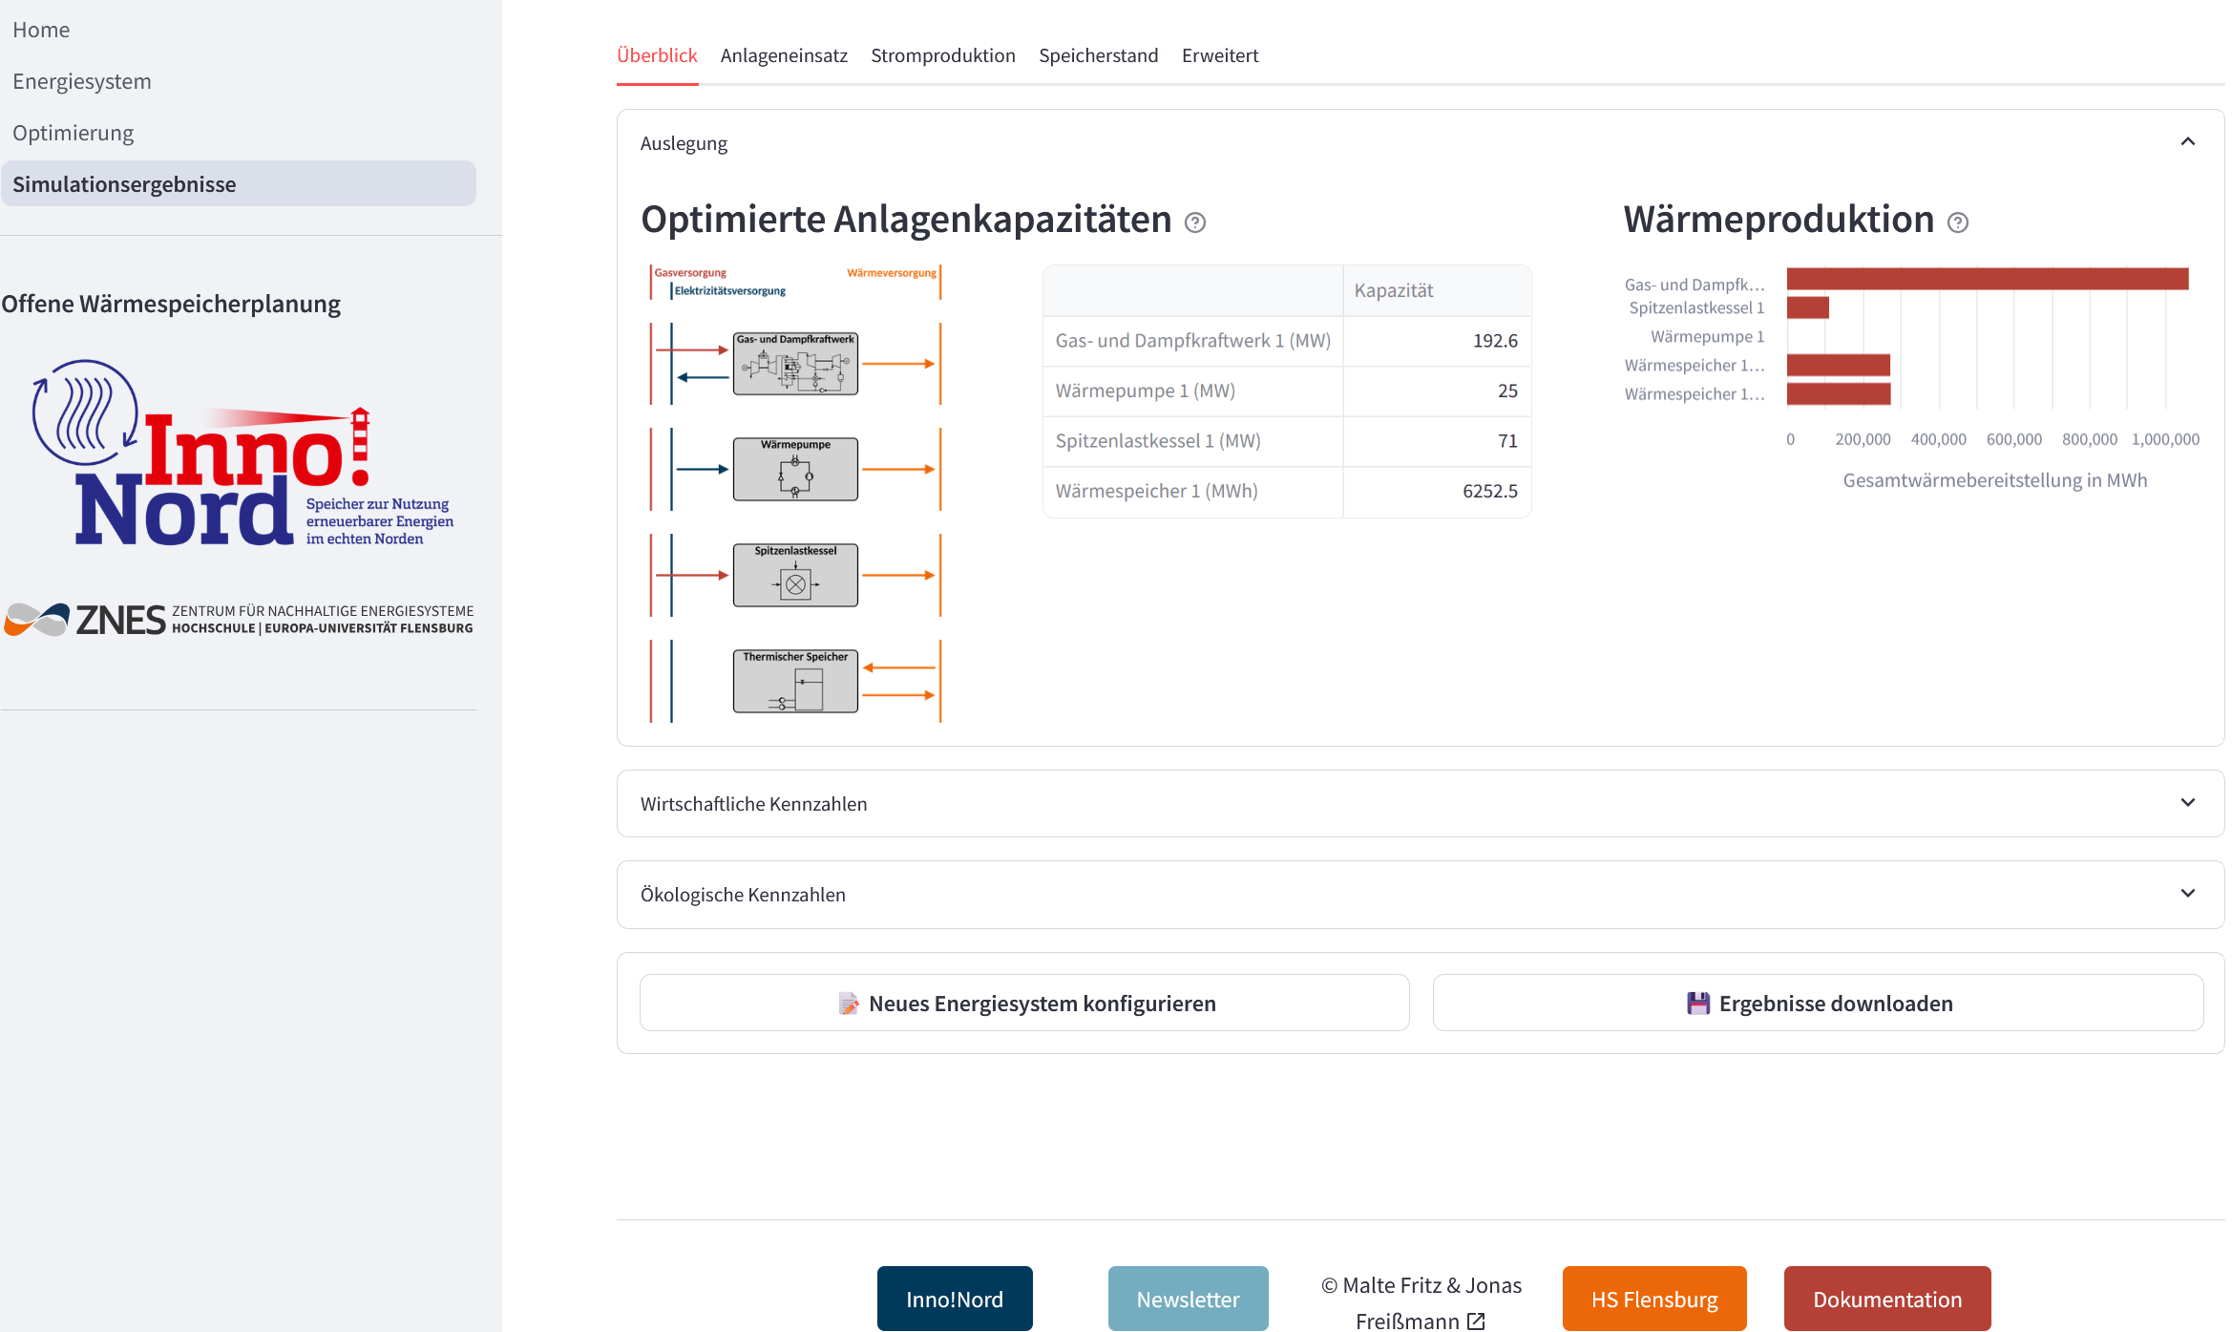Click the Thermischer Speicher diagram block
The height and width of the screenshot is (1332, 2232).
coord(795,681)
